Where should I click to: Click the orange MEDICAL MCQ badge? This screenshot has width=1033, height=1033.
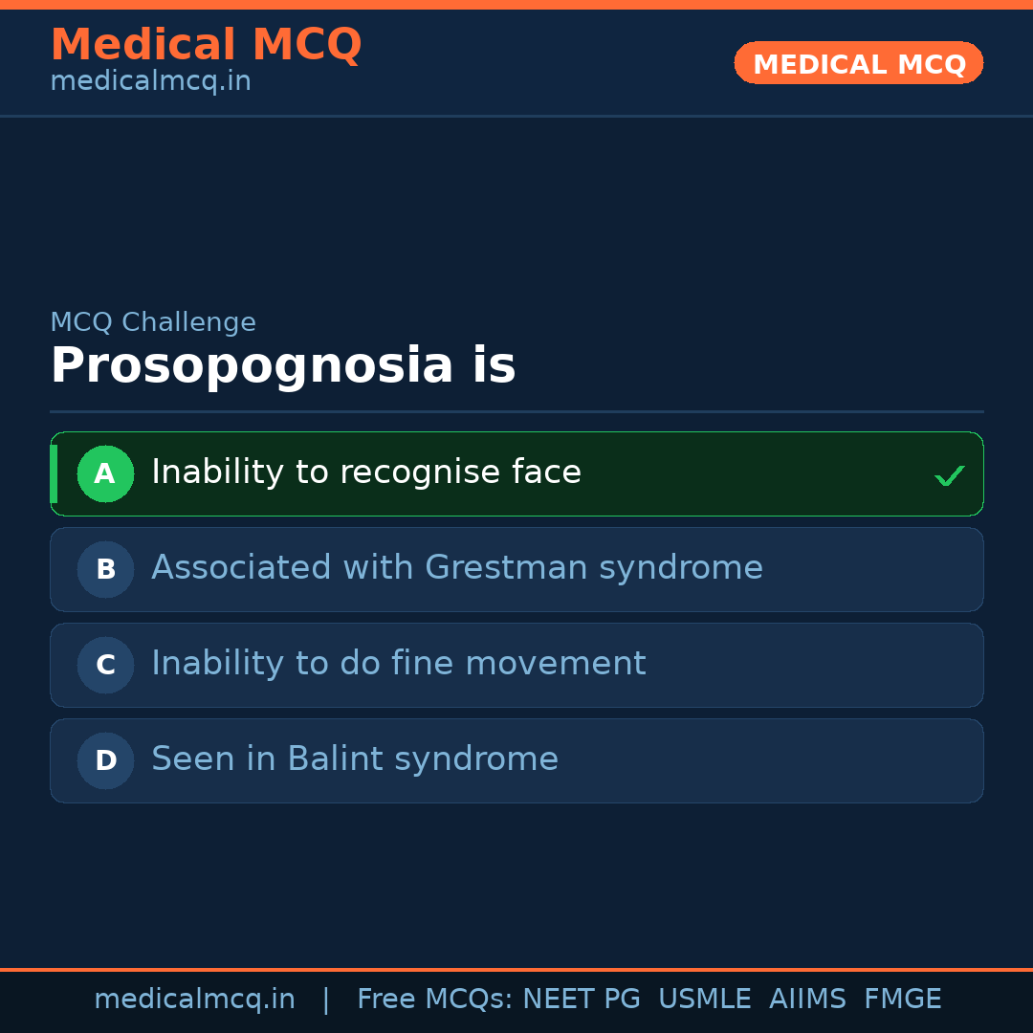click(858, 63)
